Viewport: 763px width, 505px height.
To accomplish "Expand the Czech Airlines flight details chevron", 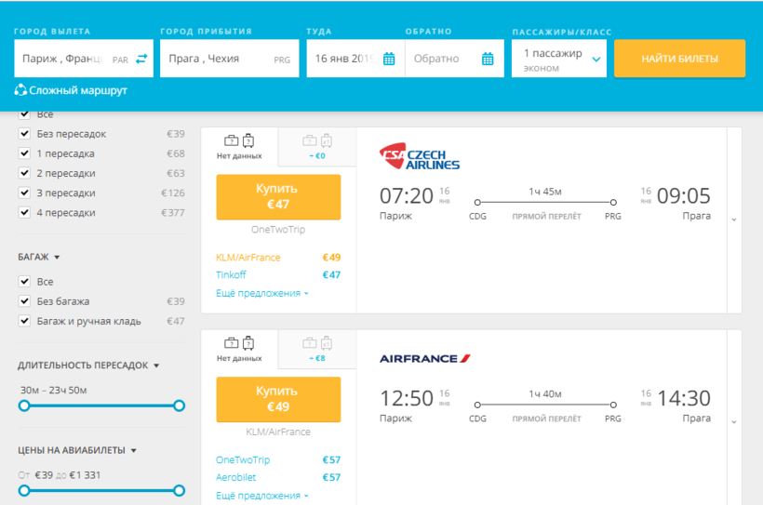I will 734,219.
